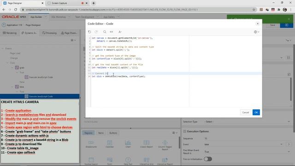Viewport: 295px width, 166px height.
Task: Click the blue Run page button
Action: click(287, 25)
